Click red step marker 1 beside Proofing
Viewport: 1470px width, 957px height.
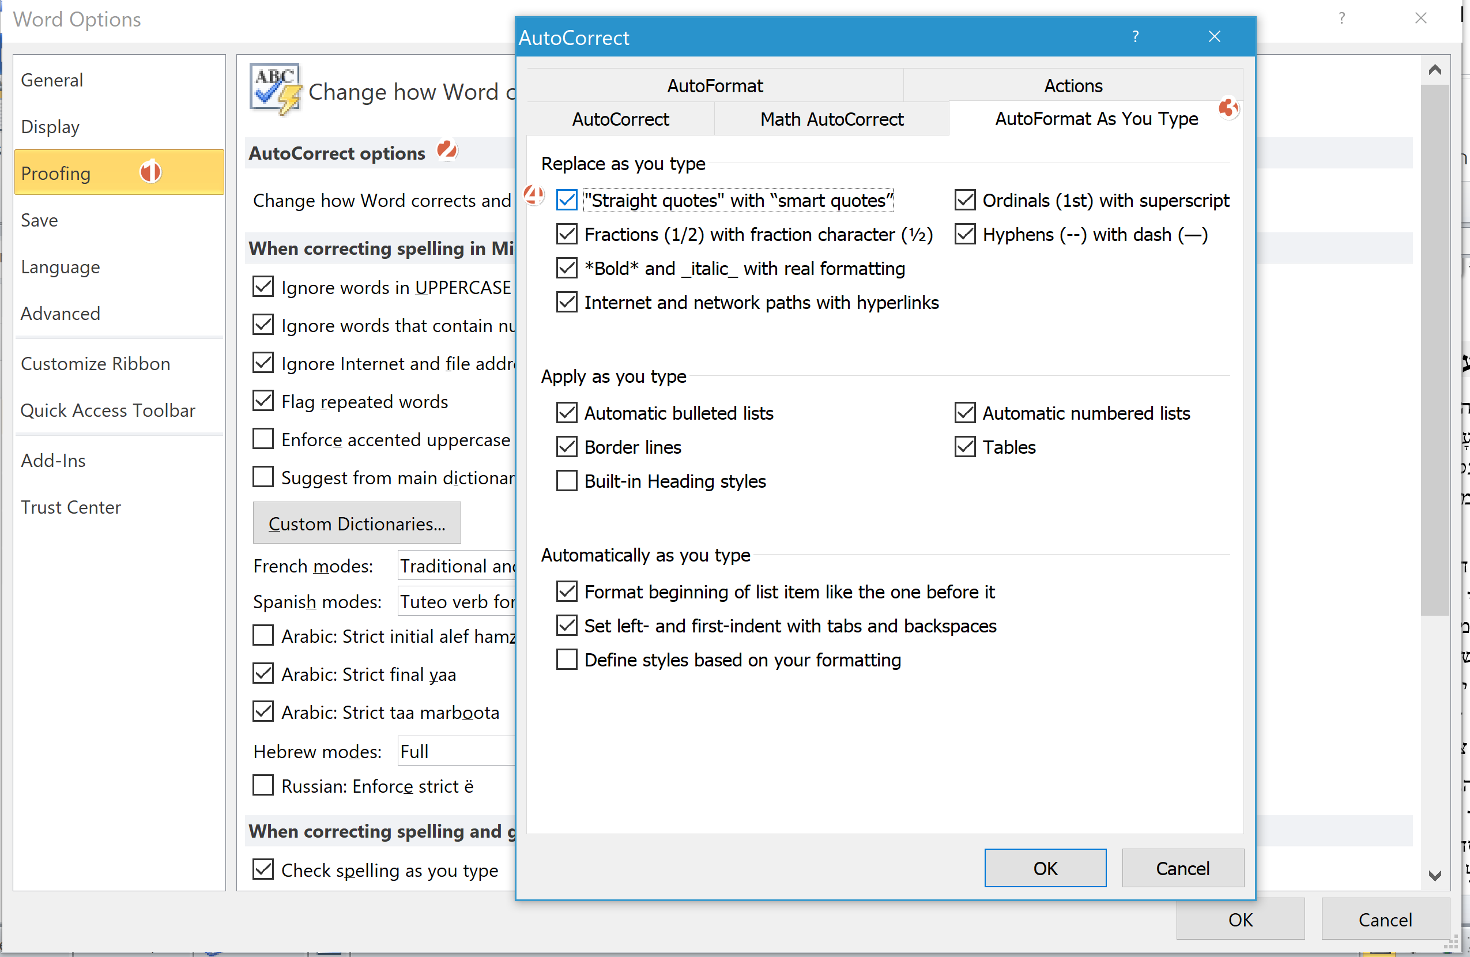pos(150,172)
